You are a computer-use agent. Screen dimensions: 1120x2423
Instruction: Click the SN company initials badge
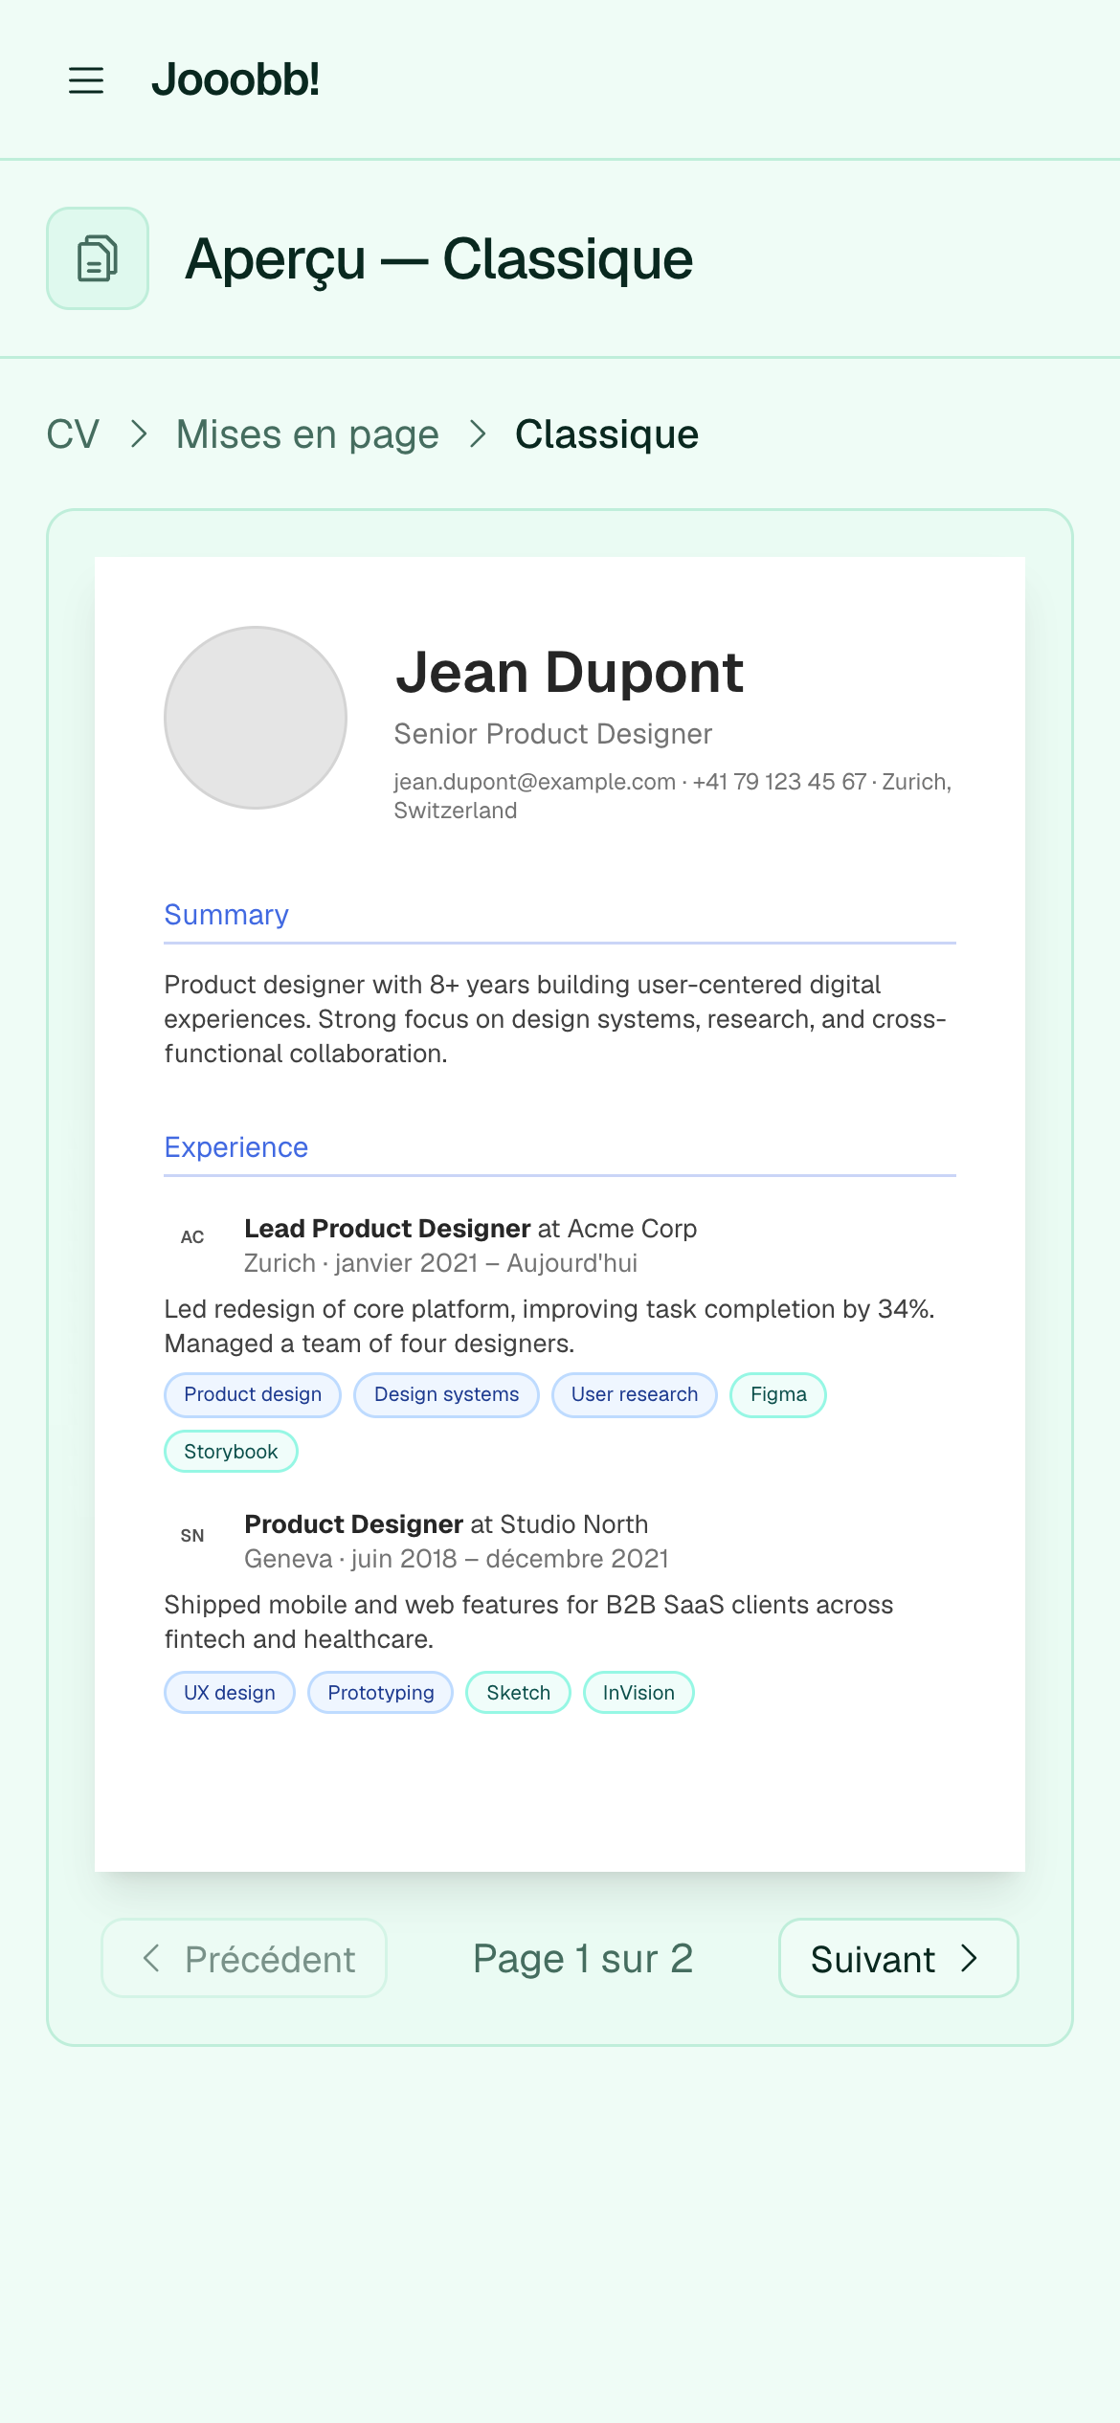tap(192, 1536)
